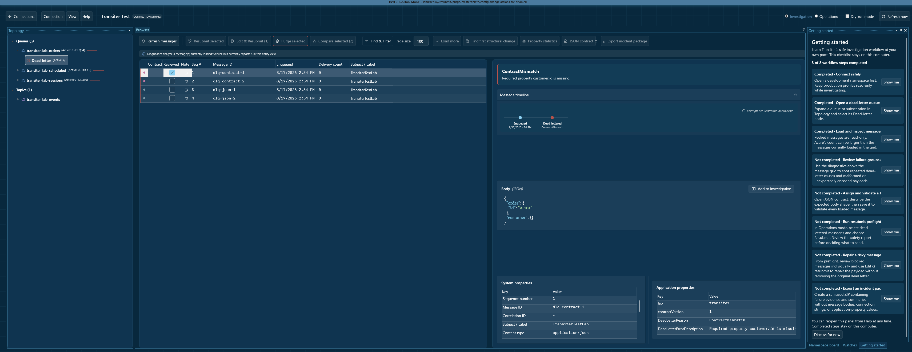Screen dimensions: 912x352
Task: Click the Refresh now button
Action: (x=894, y=17)
